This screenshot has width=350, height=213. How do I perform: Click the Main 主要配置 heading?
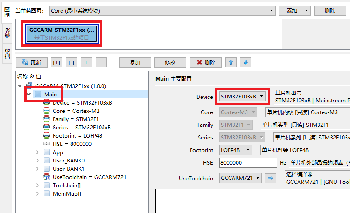[x=173, y=79]
